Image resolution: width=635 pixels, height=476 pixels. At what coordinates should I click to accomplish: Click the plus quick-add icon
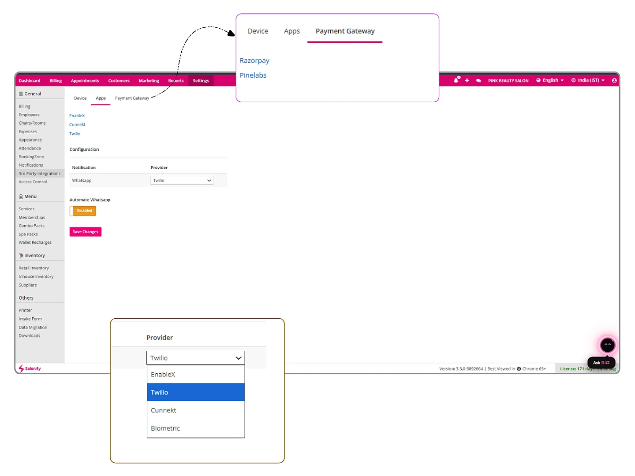coord(467,81)
